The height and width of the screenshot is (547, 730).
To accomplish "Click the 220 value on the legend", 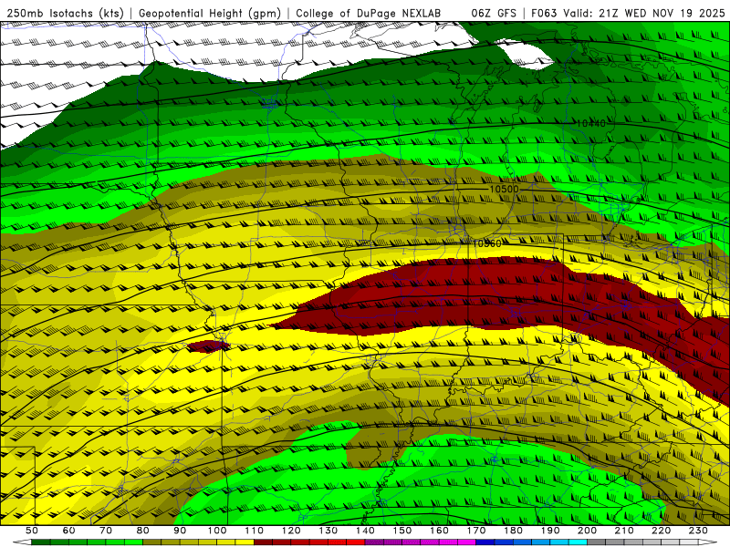I will coord(661,531).
